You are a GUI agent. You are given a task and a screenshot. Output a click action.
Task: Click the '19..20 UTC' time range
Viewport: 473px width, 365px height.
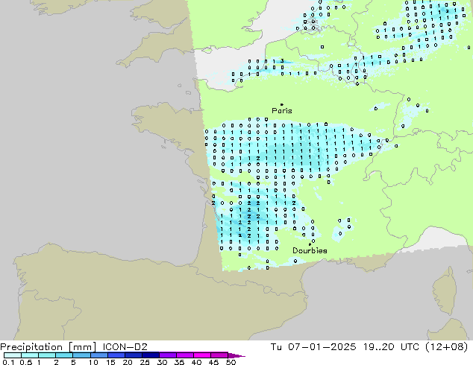click(391, 347)
